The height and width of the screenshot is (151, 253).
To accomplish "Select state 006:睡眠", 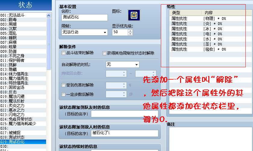I will [23, 38].
